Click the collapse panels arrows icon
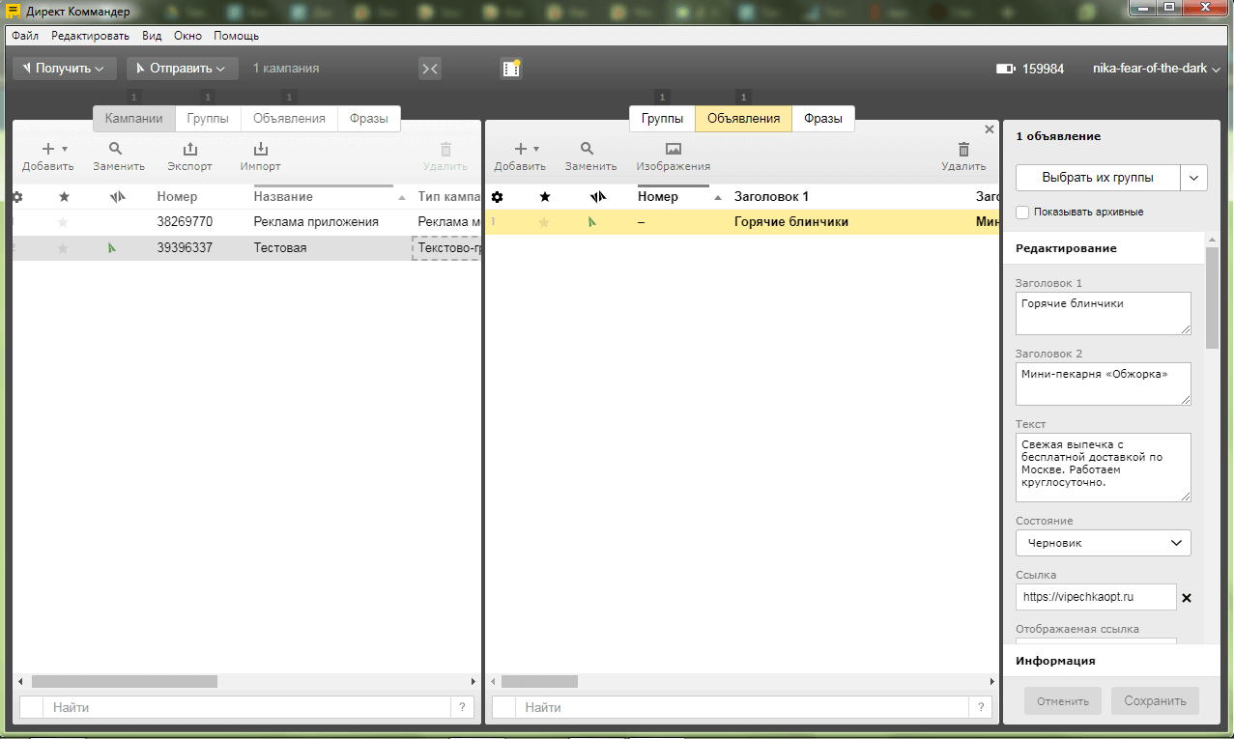This screenshot has height=739, width=1234. click(x=430, y=69)
